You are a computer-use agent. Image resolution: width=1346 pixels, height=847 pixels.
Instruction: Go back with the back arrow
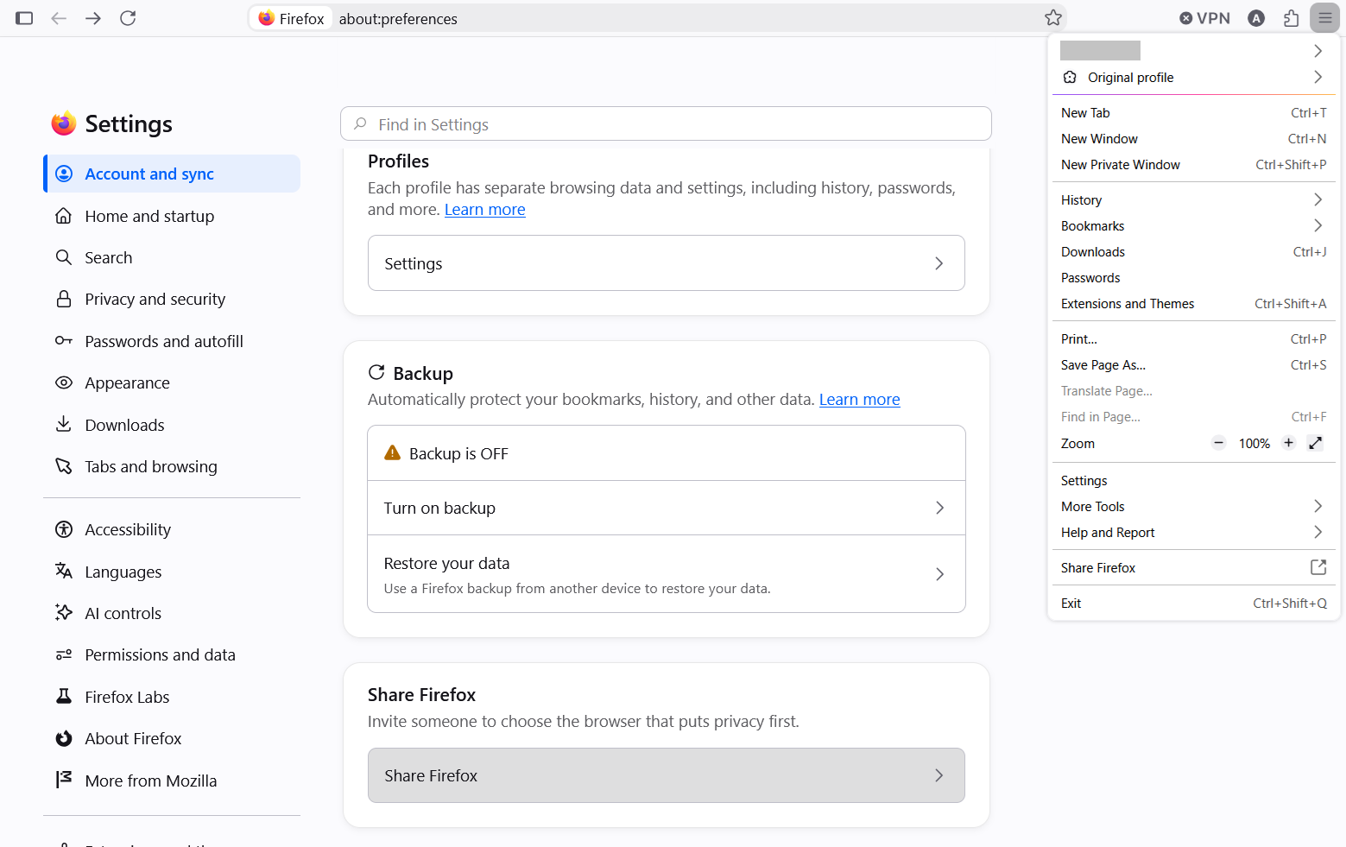59,18
